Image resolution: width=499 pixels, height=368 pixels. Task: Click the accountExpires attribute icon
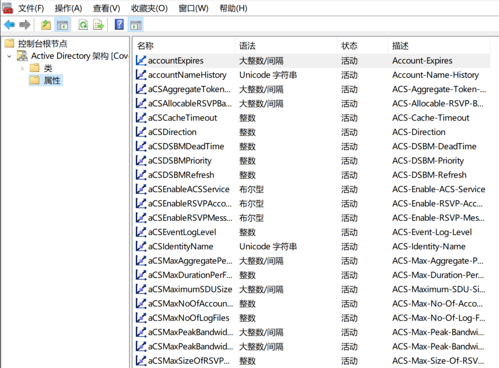pos(141,60)
